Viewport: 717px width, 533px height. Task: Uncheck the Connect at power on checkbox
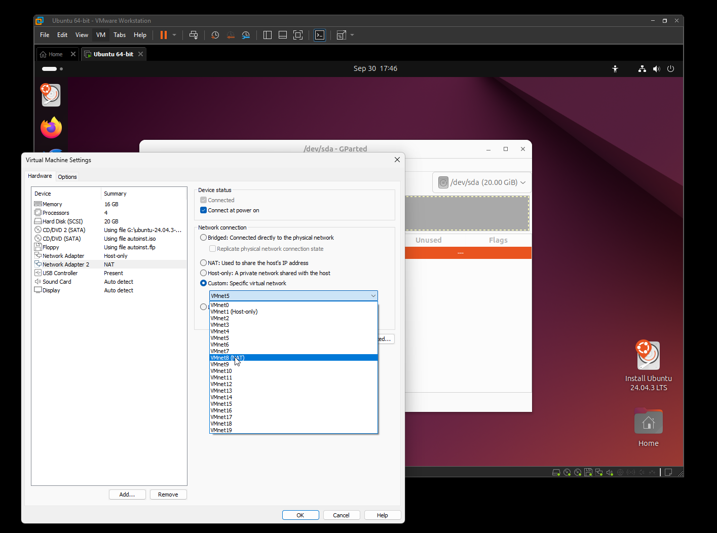coord(203,210)
